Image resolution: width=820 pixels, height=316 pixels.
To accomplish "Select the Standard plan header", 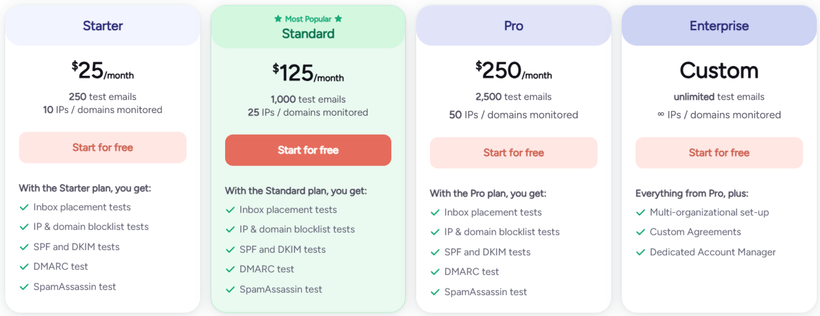I will (x=308, y=34).
